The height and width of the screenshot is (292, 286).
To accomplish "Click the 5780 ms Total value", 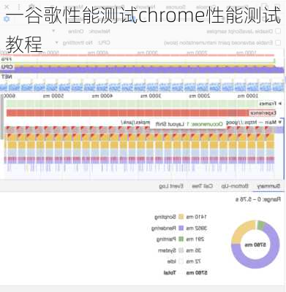I will click(x=197, y=272).
